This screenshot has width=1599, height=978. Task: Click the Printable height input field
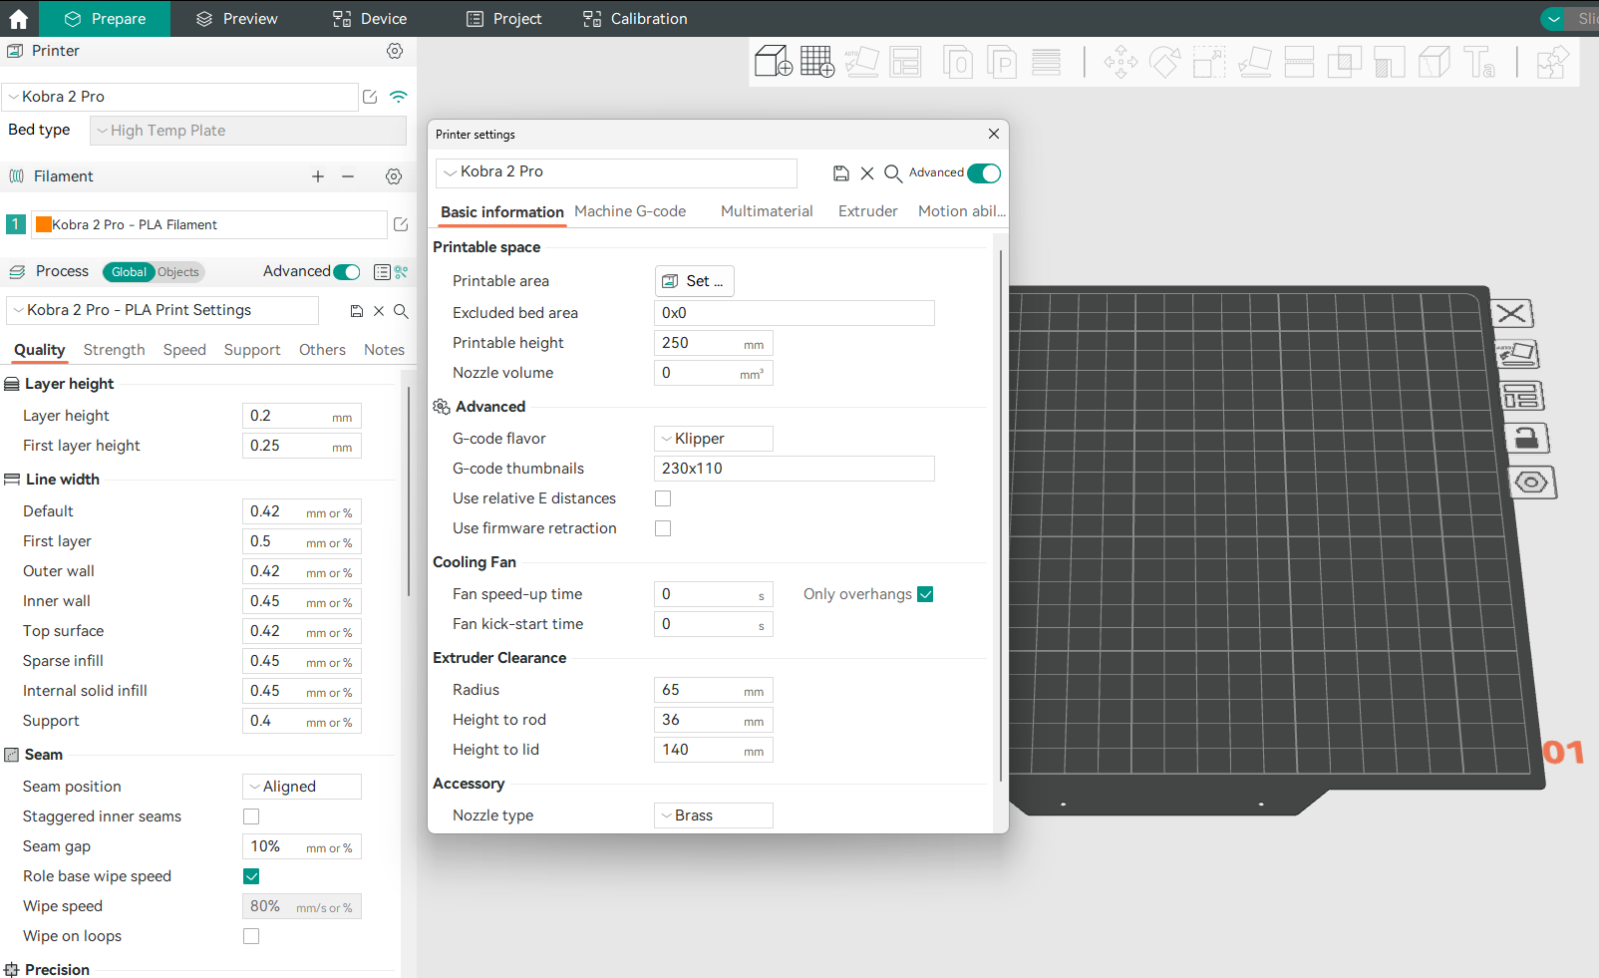tap(714, 343)
